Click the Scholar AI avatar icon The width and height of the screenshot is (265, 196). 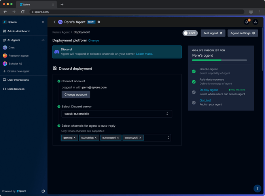5,64
